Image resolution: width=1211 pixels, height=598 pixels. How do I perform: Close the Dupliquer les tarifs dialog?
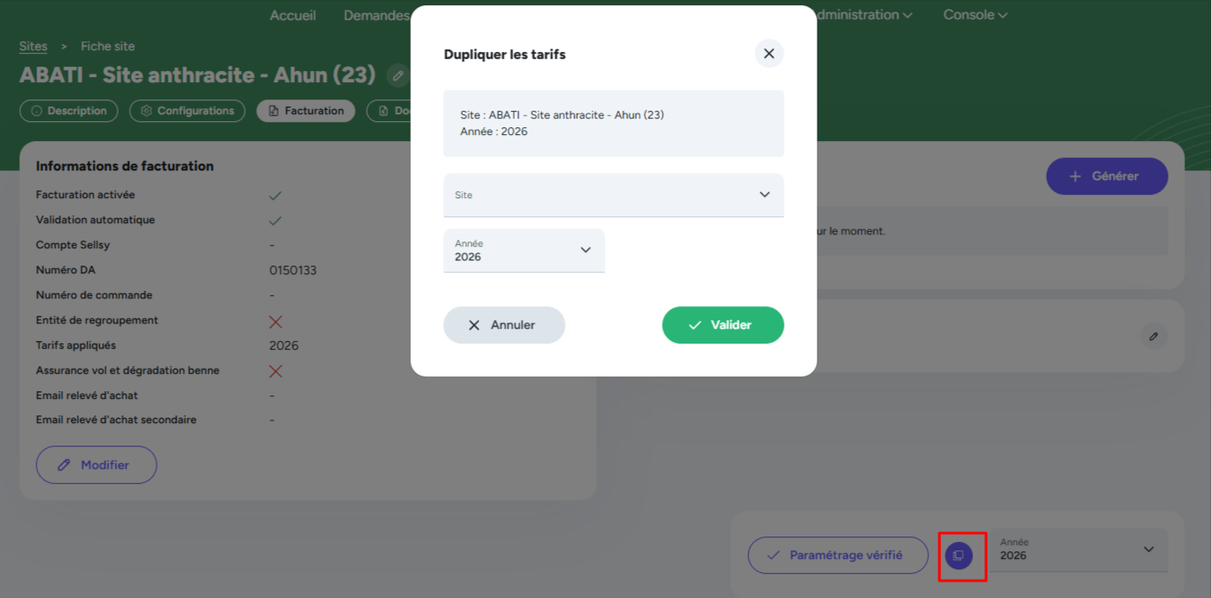[769, 54]
